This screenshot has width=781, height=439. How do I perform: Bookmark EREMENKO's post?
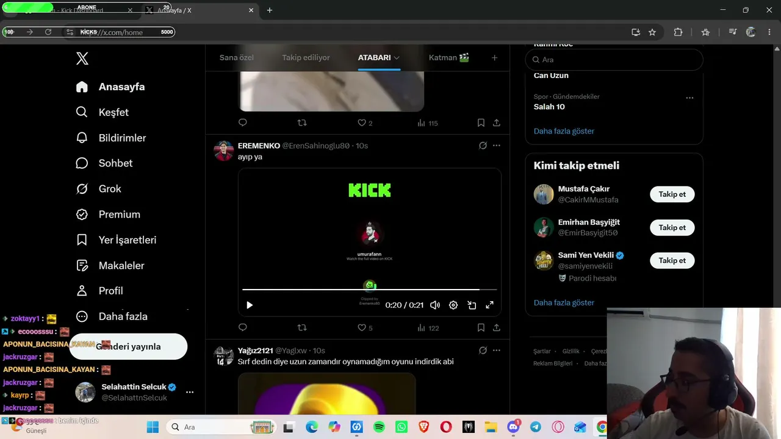click(481, 327)
